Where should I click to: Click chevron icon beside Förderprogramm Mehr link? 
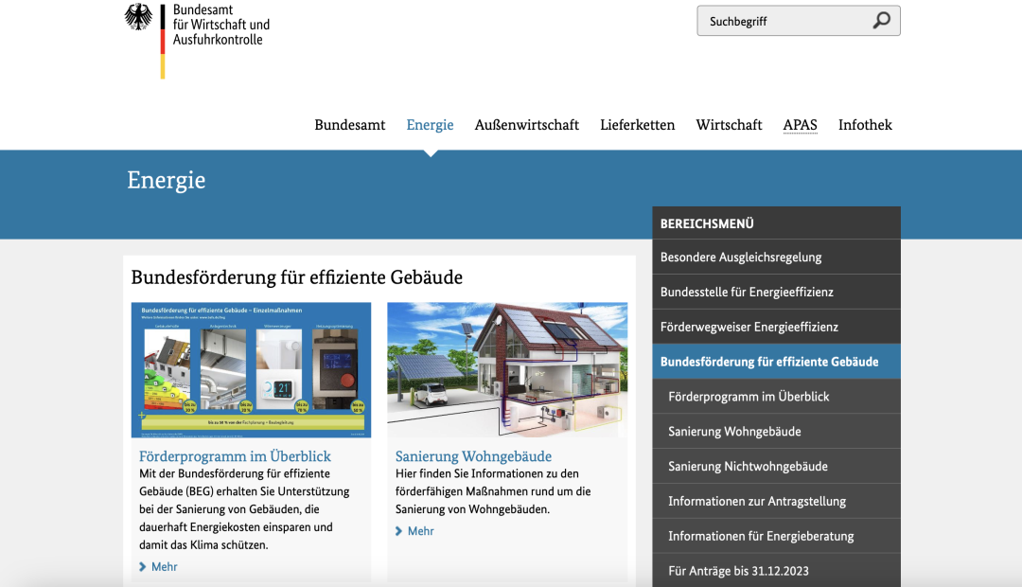coord(143,567)
